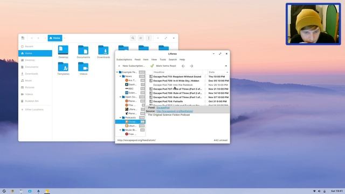
Task: Click the clock in the taskbar
Action: tap(337, 191)
